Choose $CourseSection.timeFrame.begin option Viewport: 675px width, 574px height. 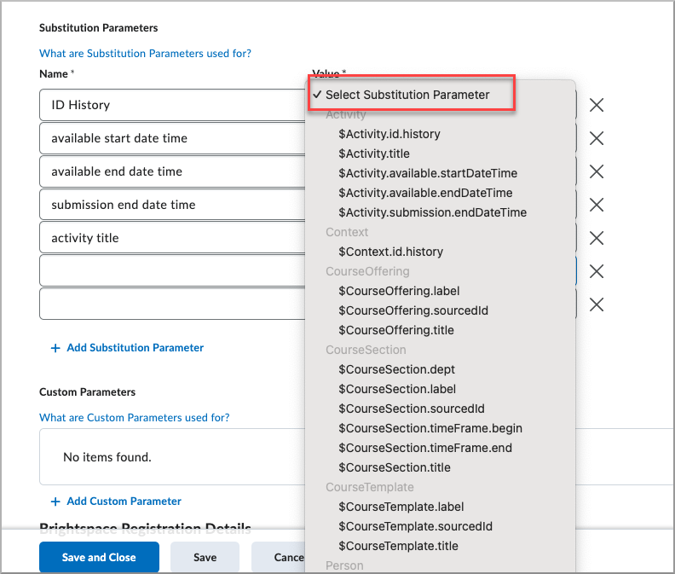pos(430,428)
